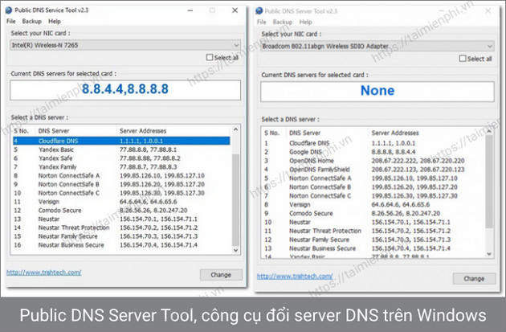Click app globe icon in left title bar

point(9,10)
